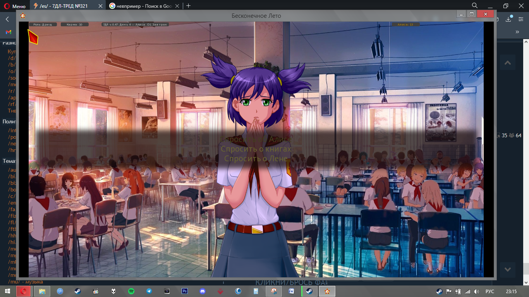
Task: Click the «Роль: Дрищ» status label
Action: (x=43, y=24)
